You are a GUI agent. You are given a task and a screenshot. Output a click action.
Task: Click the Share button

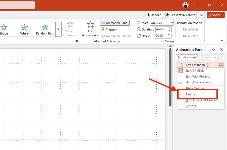[216, 15]
